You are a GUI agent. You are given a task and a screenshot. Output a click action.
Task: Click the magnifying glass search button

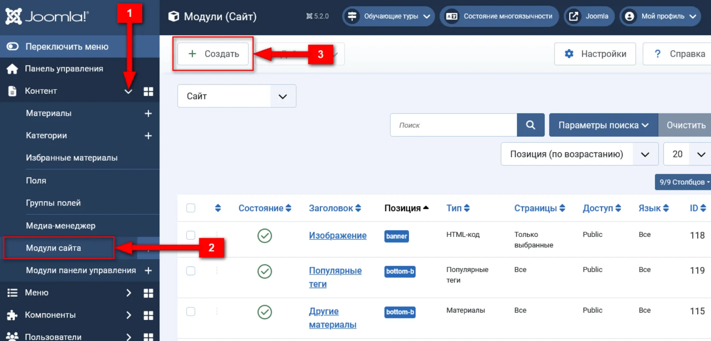coord(530,125)
